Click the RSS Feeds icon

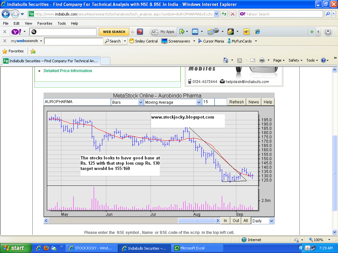pyautogui.click(x=240, y=61)
